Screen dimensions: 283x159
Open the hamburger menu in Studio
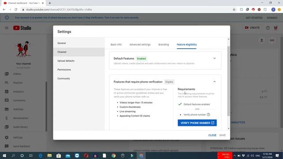[x=7, y=28]
